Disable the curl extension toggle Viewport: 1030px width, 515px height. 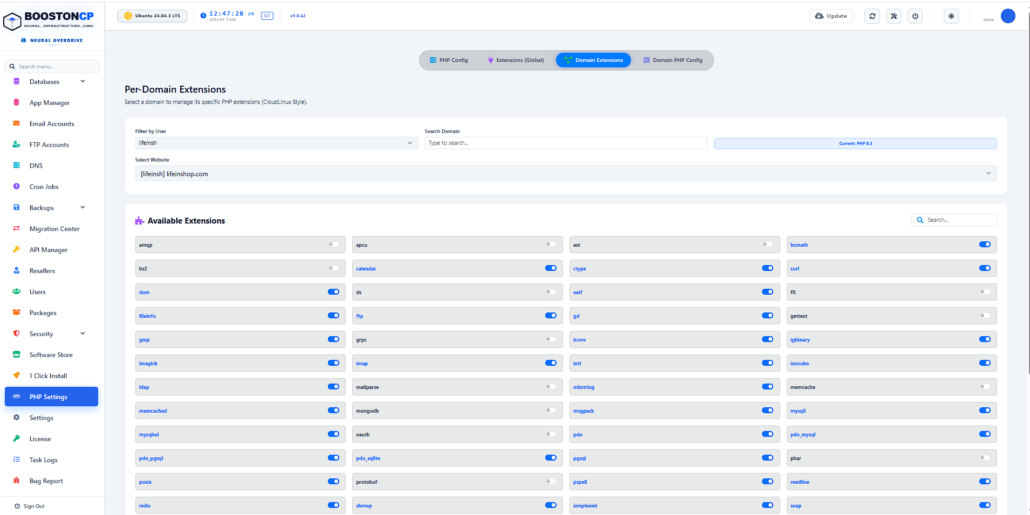tap(985, 268)
